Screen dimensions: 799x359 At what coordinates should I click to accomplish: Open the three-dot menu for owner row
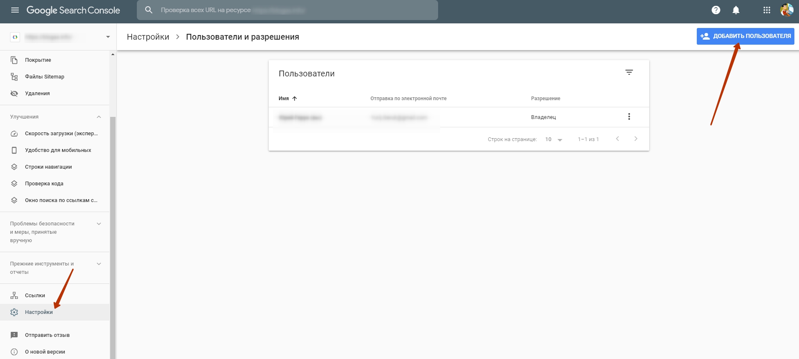pyautogui.click(x=629, y=117)
